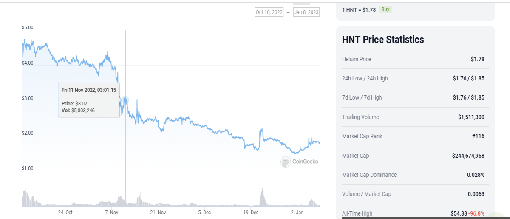This screenshot has width=510, height=219.
Task: Click the volume spike near 19. Dec
Action: point(262,197)
